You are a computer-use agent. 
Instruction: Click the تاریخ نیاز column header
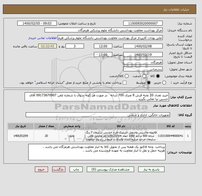(x=21, y=126)
